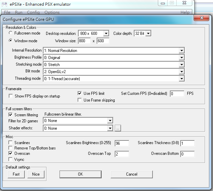Click the ePSXe controller icon in title bar
This screenshot has height=191, width=213.
(4, 4)
